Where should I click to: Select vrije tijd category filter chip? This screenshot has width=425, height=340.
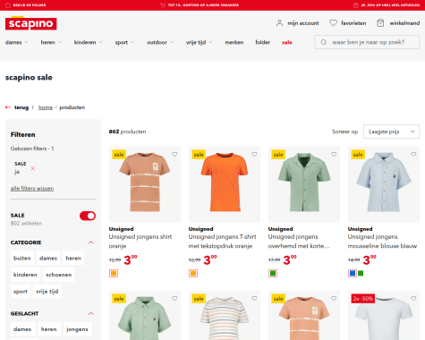point(47,292)
